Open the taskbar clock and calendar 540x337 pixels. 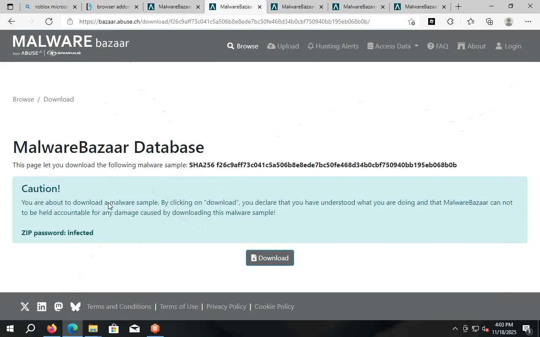(x=504, y=329)
